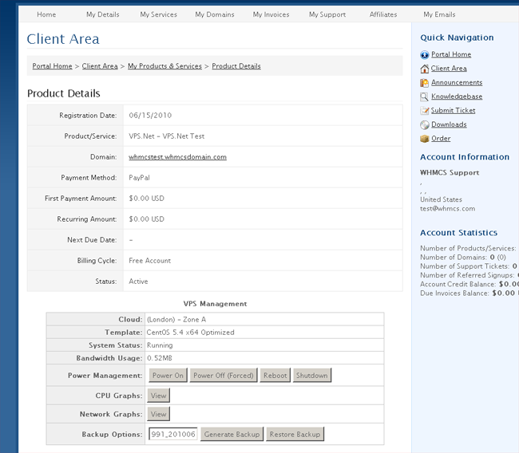
Task: Open the Downloads sidebar link
Action: pyautogui.click(x=449, y=124)
